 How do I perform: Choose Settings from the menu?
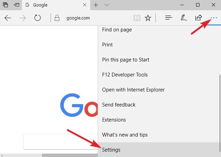pos(111,149)
